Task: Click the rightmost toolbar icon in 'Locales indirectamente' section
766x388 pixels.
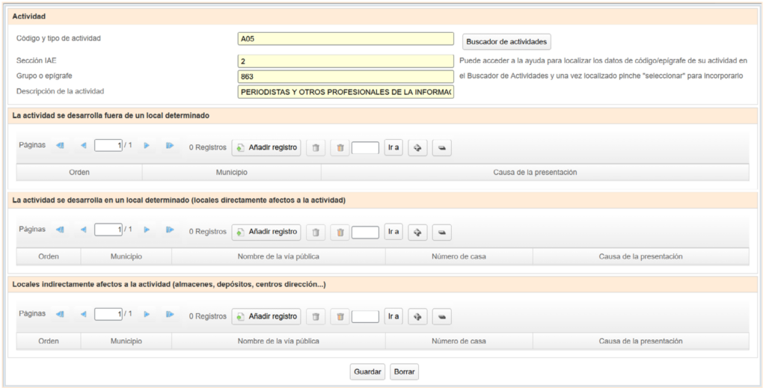Action: click(x=441, y=316)
